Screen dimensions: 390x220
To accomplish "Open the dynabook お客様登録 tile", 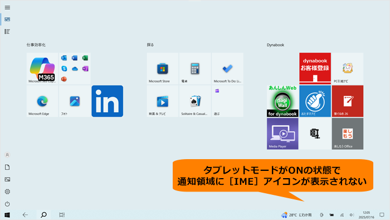I will tap(315, 69).
